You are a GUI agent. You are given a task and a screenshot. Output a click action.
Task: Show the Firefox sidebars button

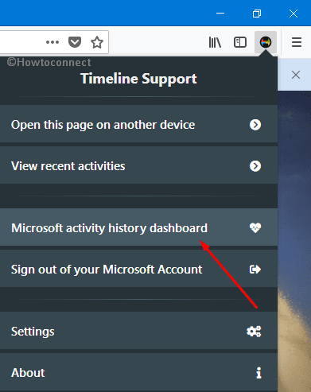[x=240, y=42]
